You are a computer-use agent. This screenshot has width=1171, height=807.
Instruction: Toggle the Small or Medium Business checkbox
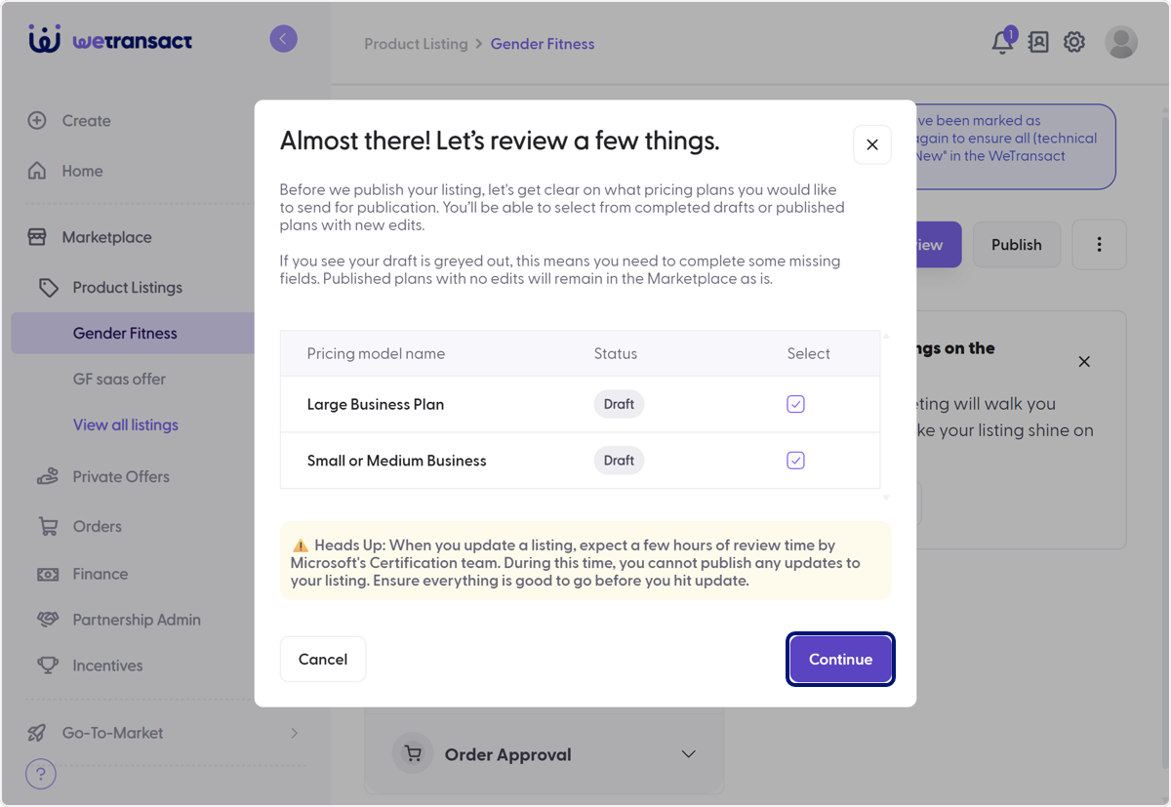796,461
